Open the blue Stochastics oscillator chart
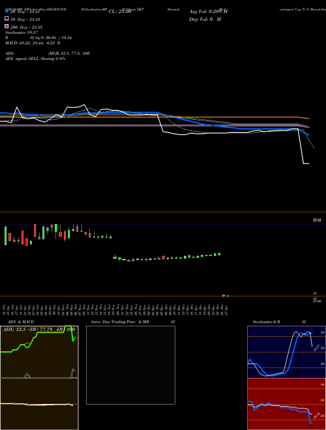Screen dimensions: 326x430 click(286, 352)
